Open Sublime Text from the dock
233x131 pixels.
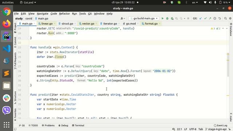[x=7, y=74]
